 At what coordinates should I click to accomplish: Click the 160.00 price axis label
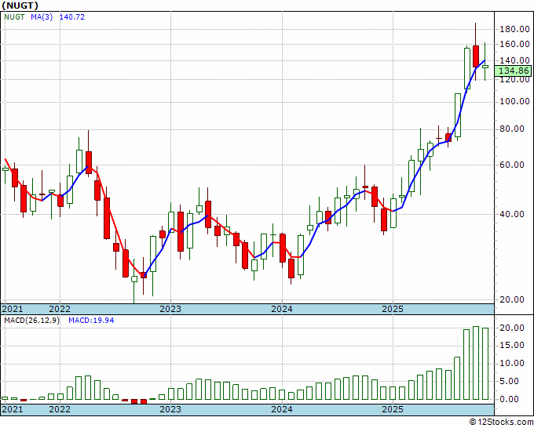coord(514,44)
